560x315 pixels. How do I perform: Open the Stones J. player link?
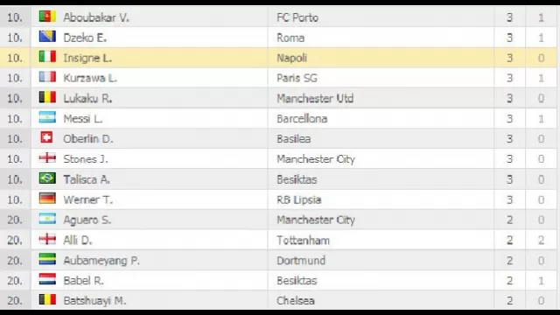86,159
